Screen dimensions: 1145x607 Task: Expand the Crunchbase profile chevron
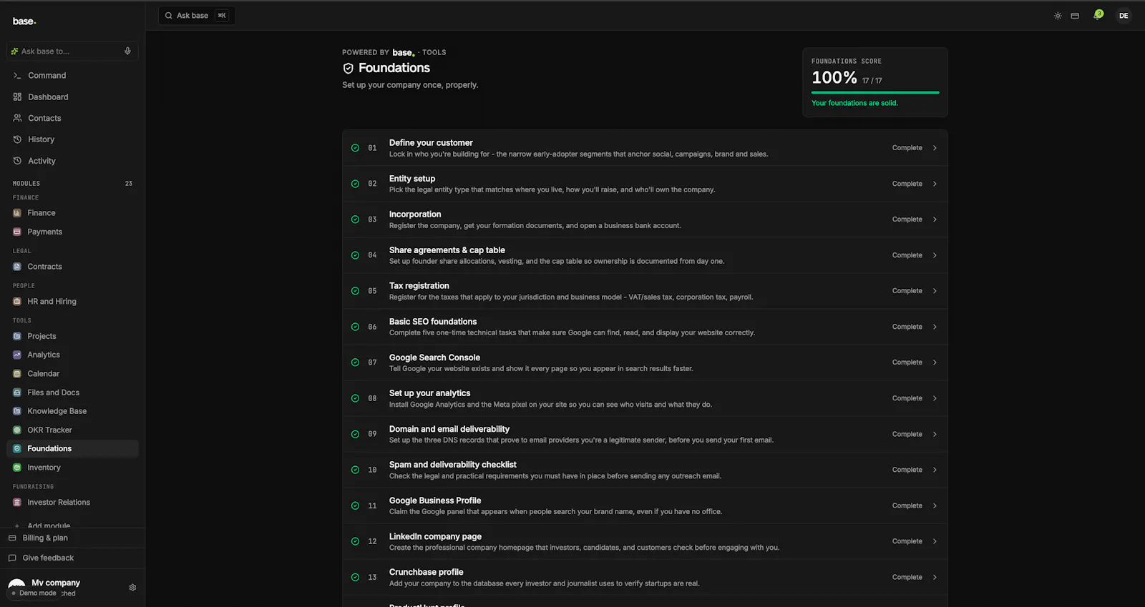coord(935,577)
